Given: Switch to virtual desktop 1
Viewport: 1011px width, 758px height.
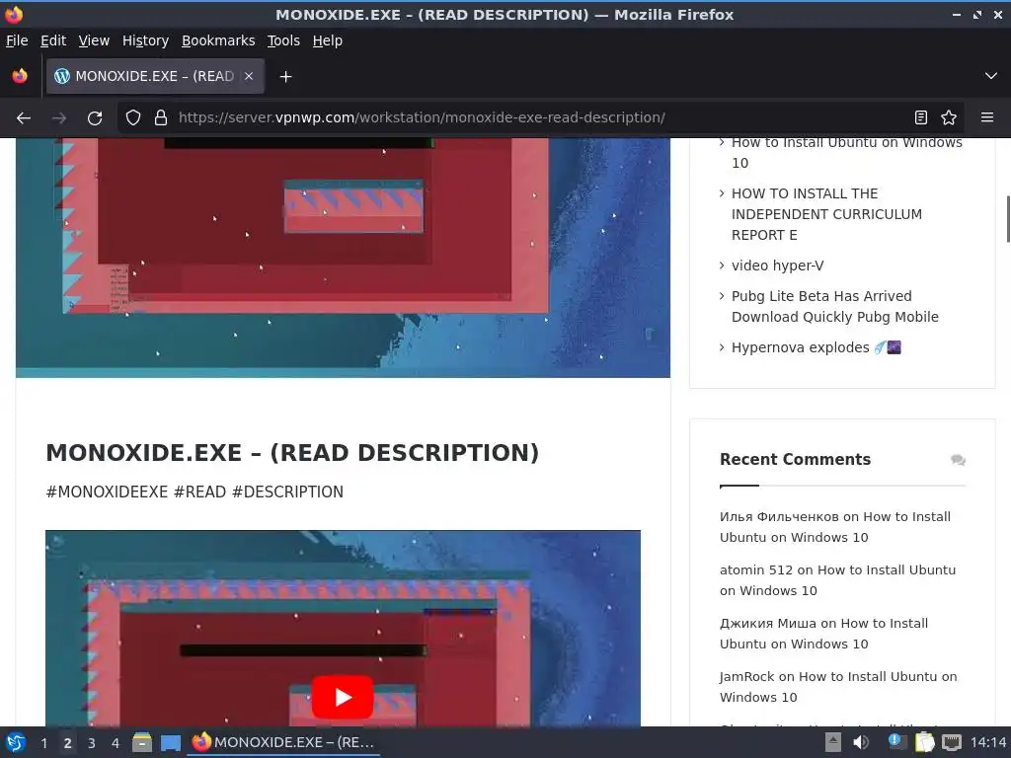Looking at the screenshot, I should click(43, 743).
